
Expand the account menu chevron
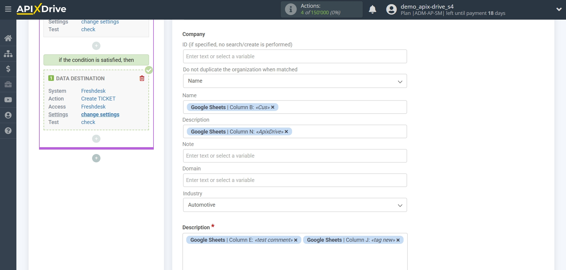[x=559, y=10]
